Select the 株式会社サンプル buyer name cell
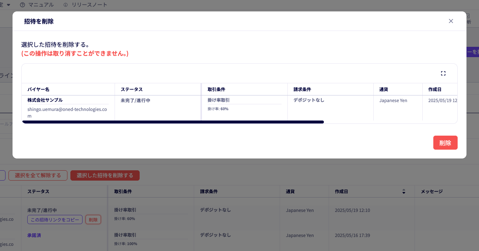479x251 pixels. pos(45,100)
